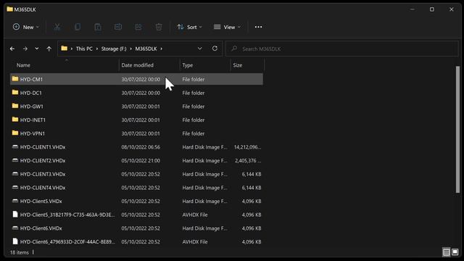Sort by Date modified column header
This screenshot has height=261, width=464.
[137, 65]
